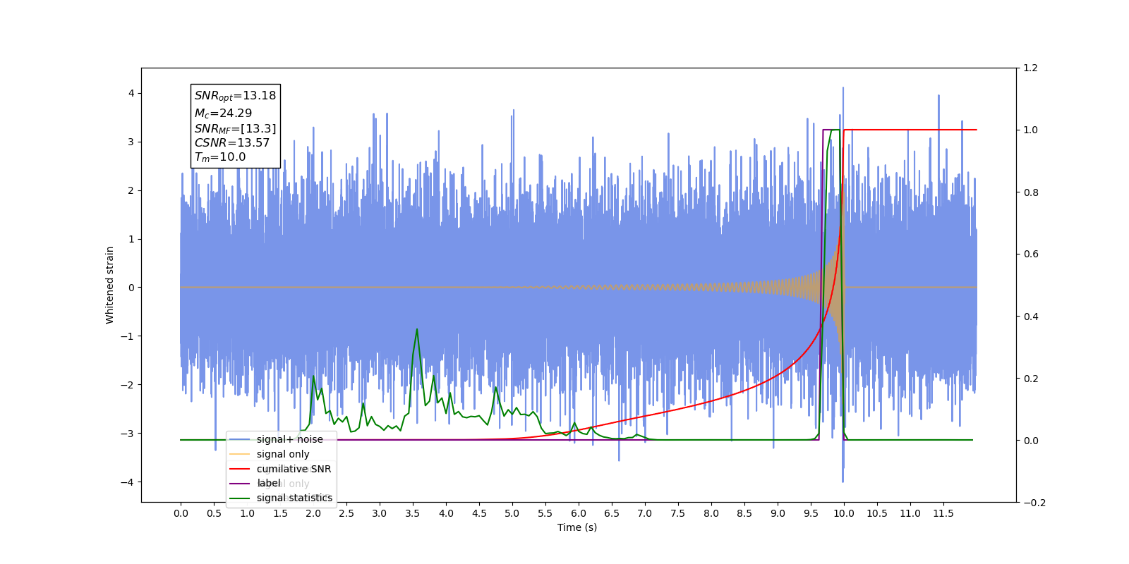Click the 11.5 tick on the time axis
This screenshot has width=1129, height=564.
pyautogui.click(x=943, y=513)
